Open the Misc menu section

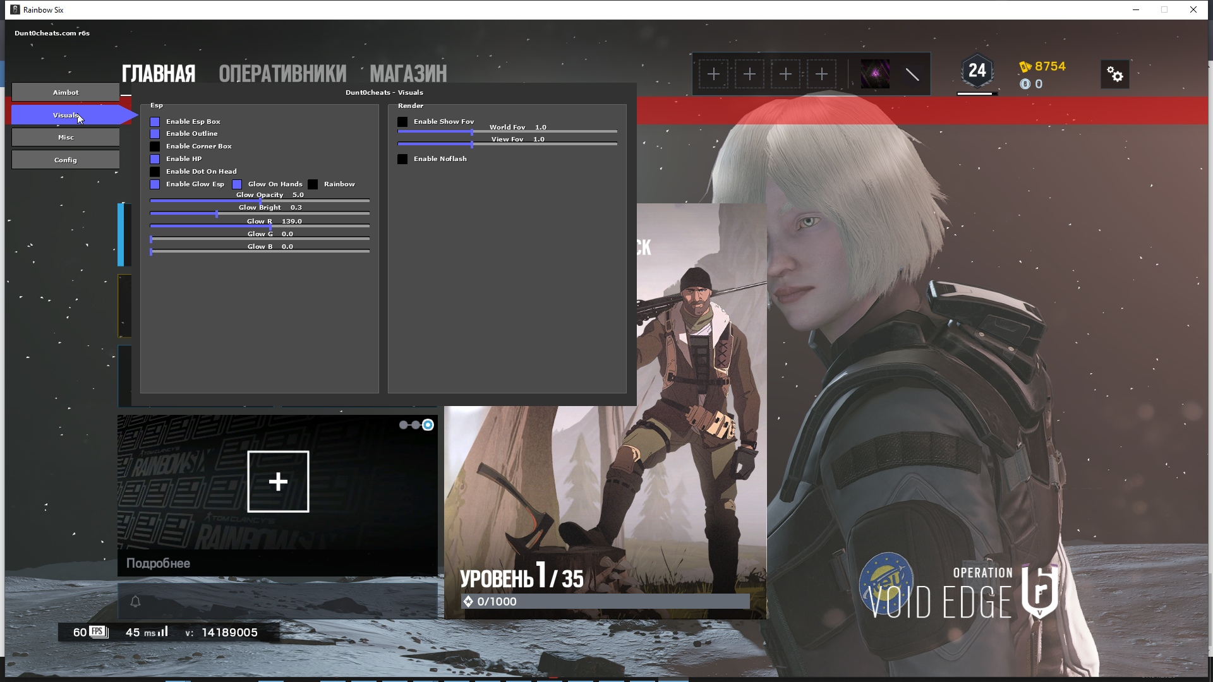click(x=66, y=137)
